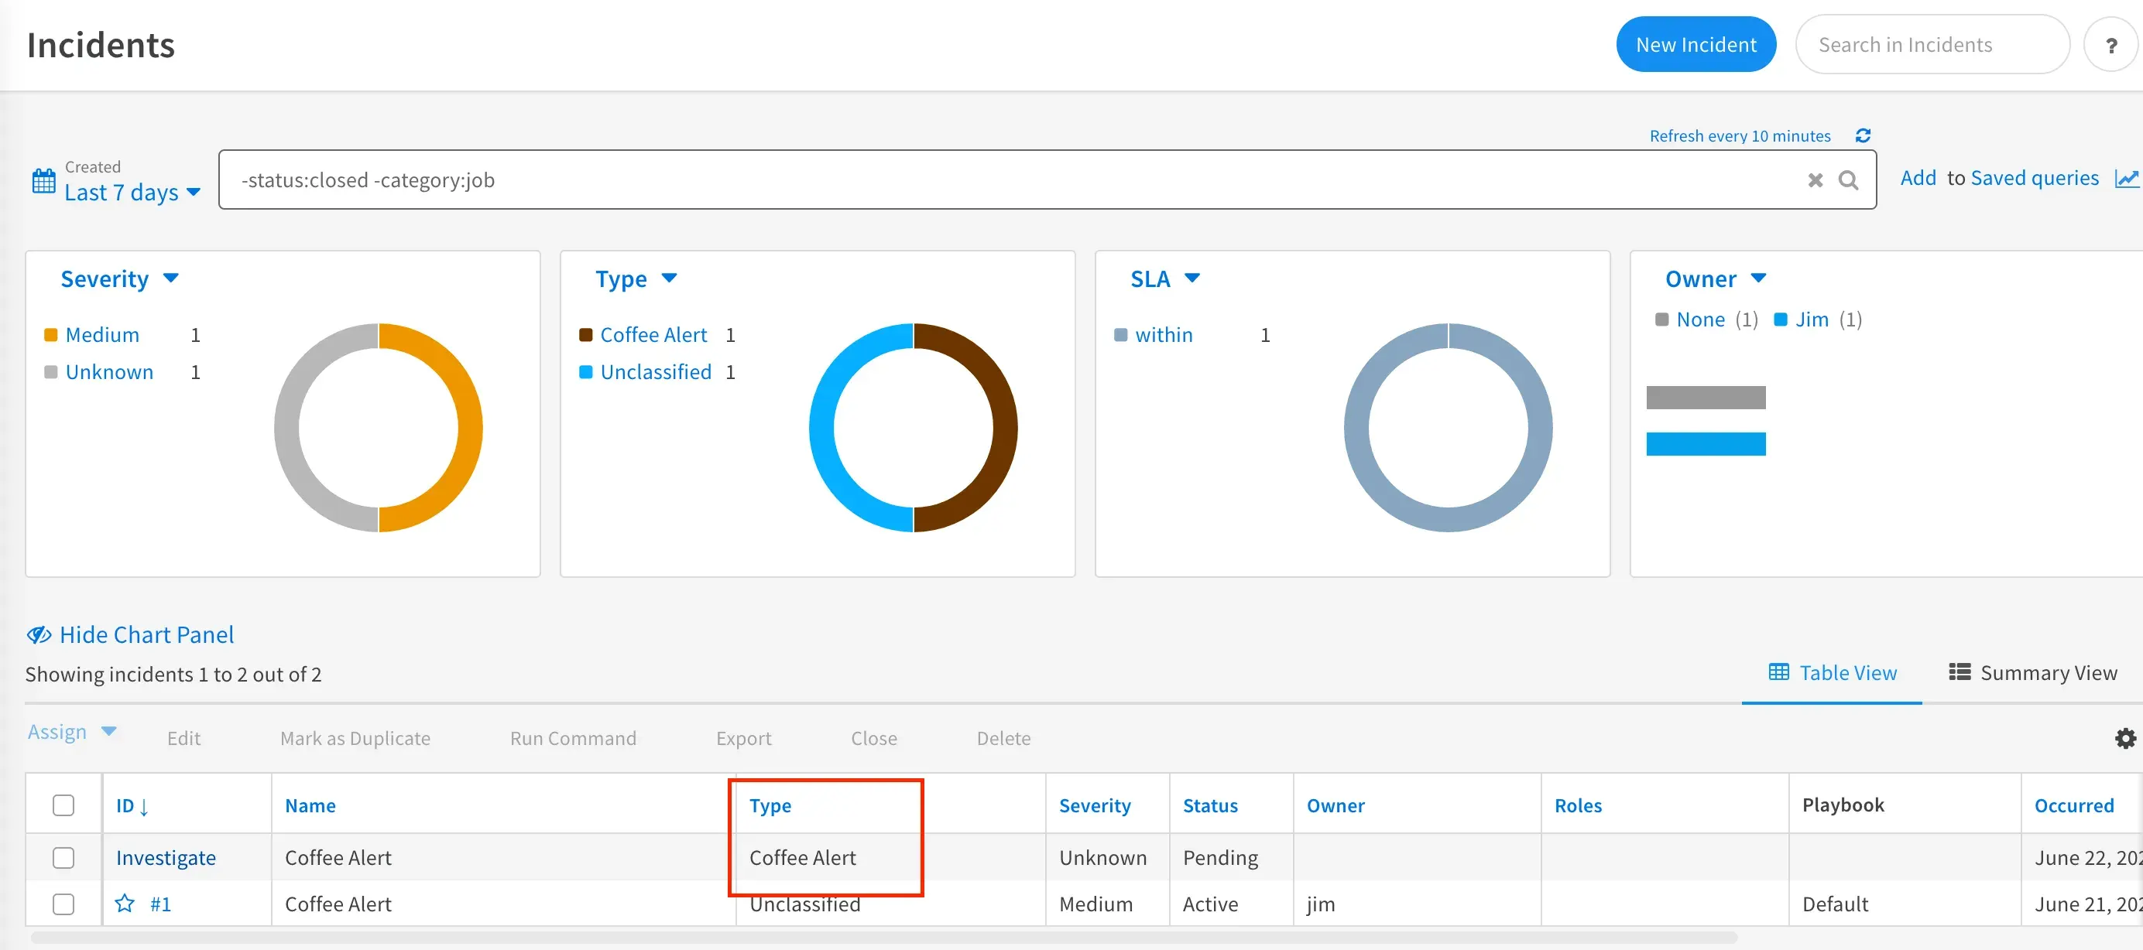
Task: Click Unknown in Severity legend
Action: pos(109,371)
